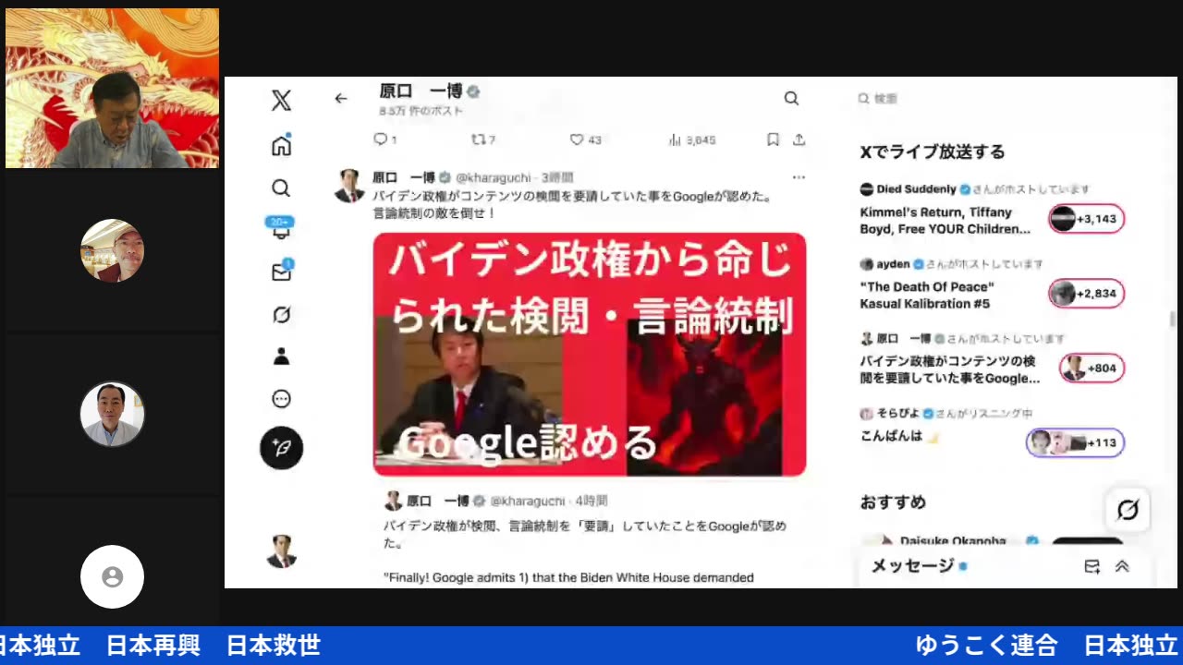This screenshot has width=1183, height=665.
Task: Compose a new post with feather button
Action: click(x=281, y=448)
